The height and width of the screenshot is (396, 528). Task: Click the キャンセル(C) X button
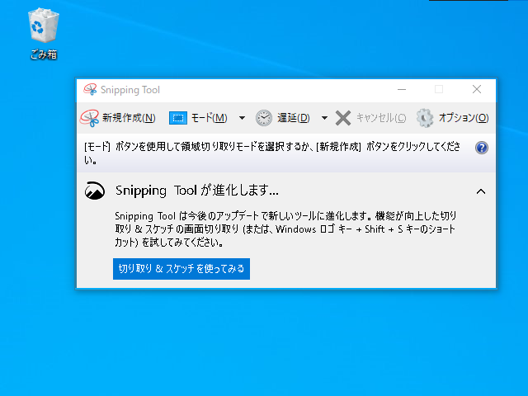coord(370,118)
